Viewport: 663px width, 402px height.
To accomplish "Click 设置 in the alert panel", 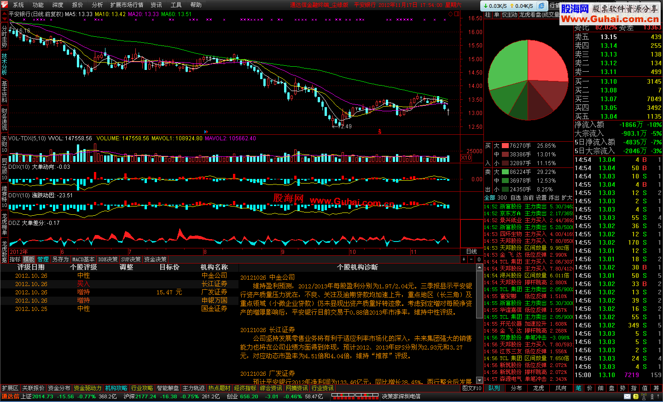I will (x=541, y=198).
